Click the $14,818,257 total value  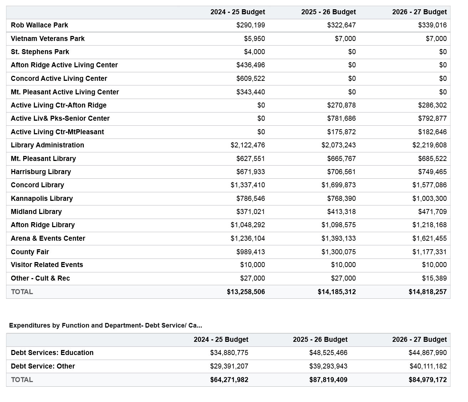428,292
